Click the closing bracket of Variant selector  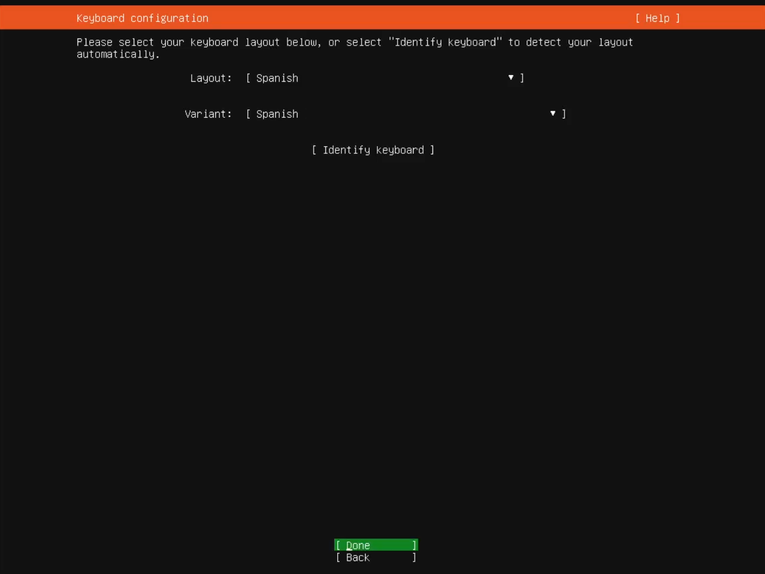pos(564,114)
